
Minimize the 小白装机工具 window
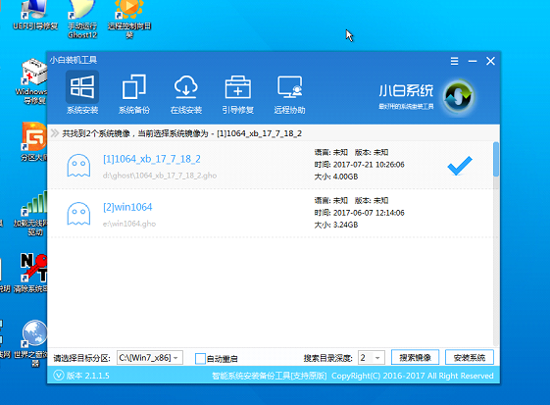(x=473, y=61)
